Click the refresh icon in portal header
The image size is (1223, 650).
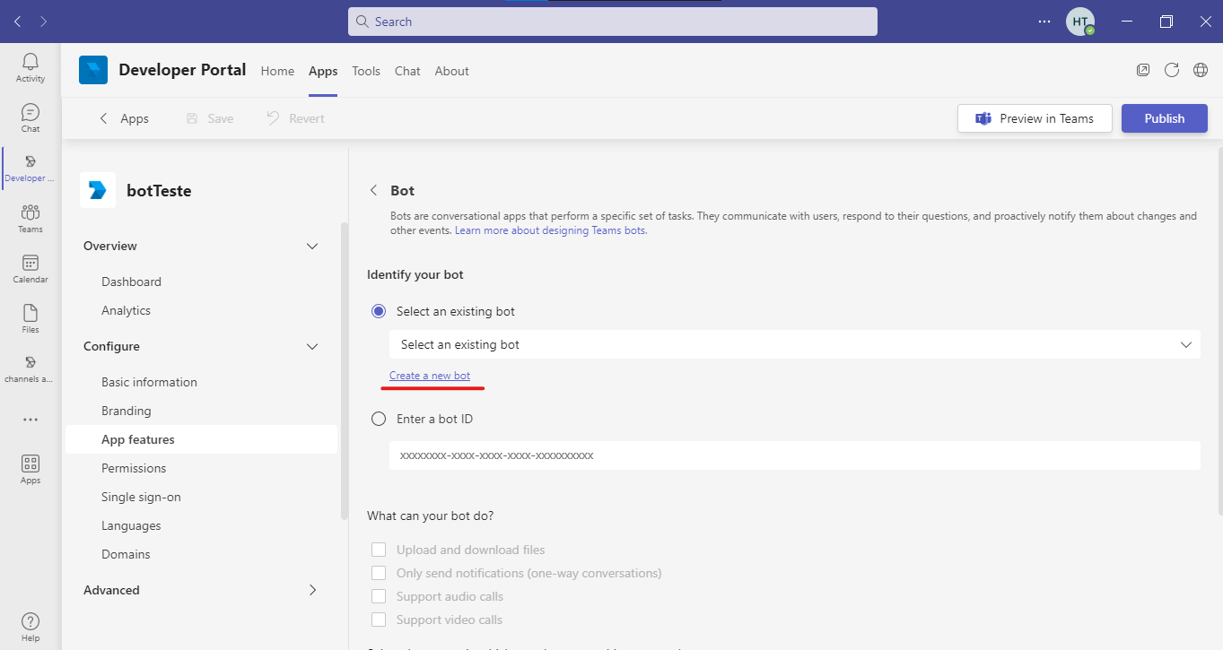coord(1171,70)
